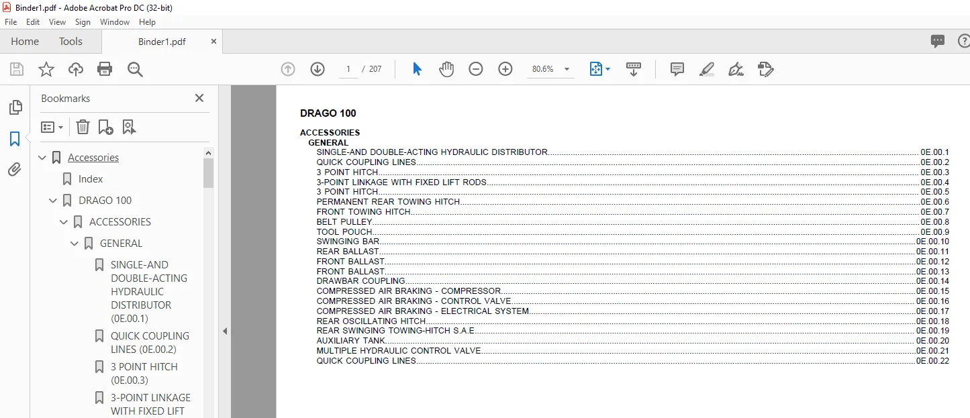Click the page number input field

(x=348, y=69)
